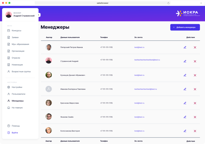
Task: Open Конкурсы in sidebar menu
Action: (x=16, y=31)
